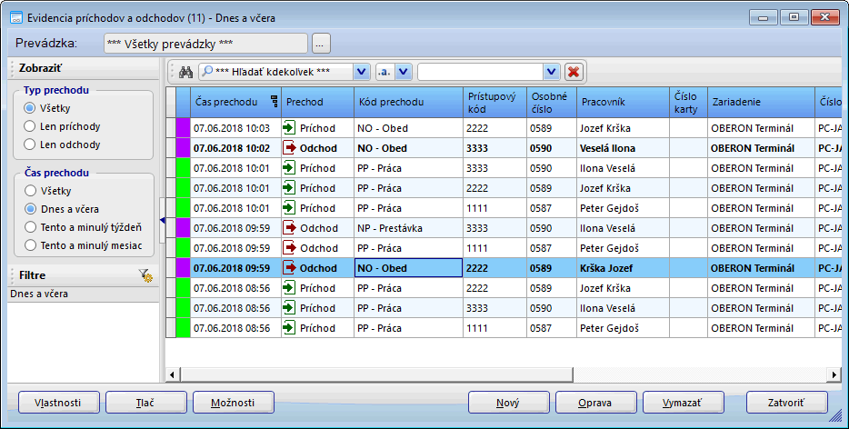Choose Tento a minulý týždeň time range
849x429 pixels.
click(30, 226)
